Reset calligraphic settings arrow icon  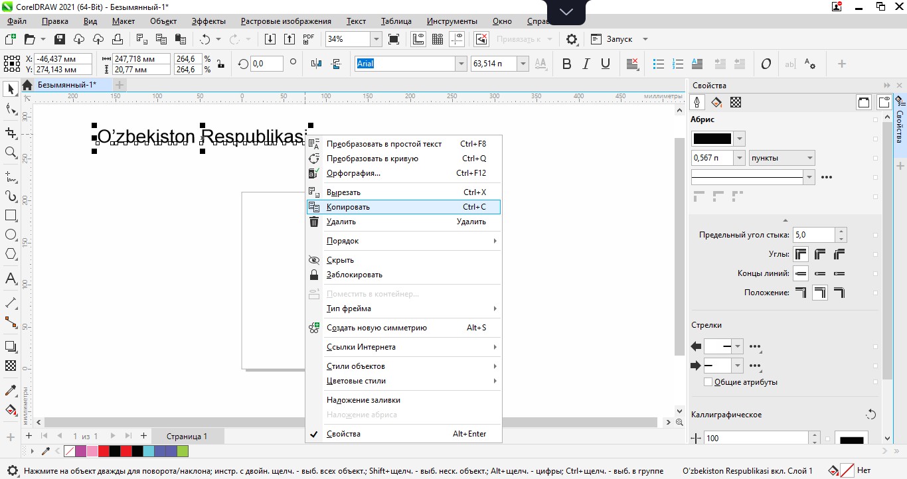tap(871, 415)
